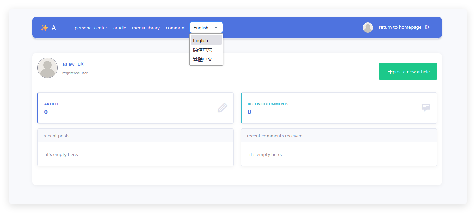Screen dimensions: 476x213
Task: Open the personal center menu item
Action: coord(91,28)
